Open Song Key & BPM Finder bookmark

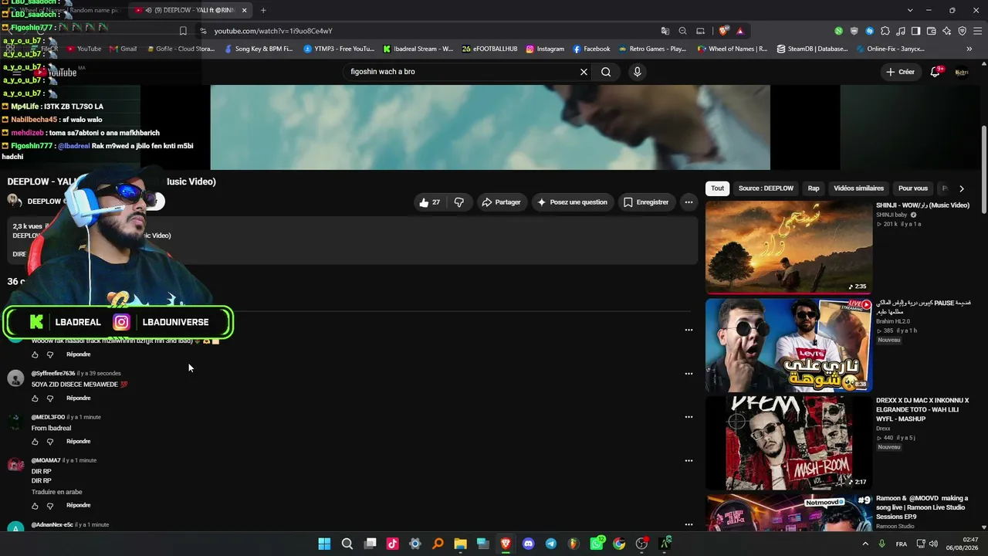pyautogui.click(x=259, y=49)
